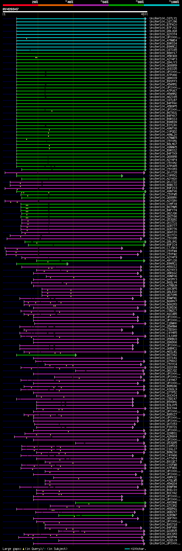Select the UniRef100_A9NTV6 label
The width and height of the screenshot is (182, 551).
[163, 191]
